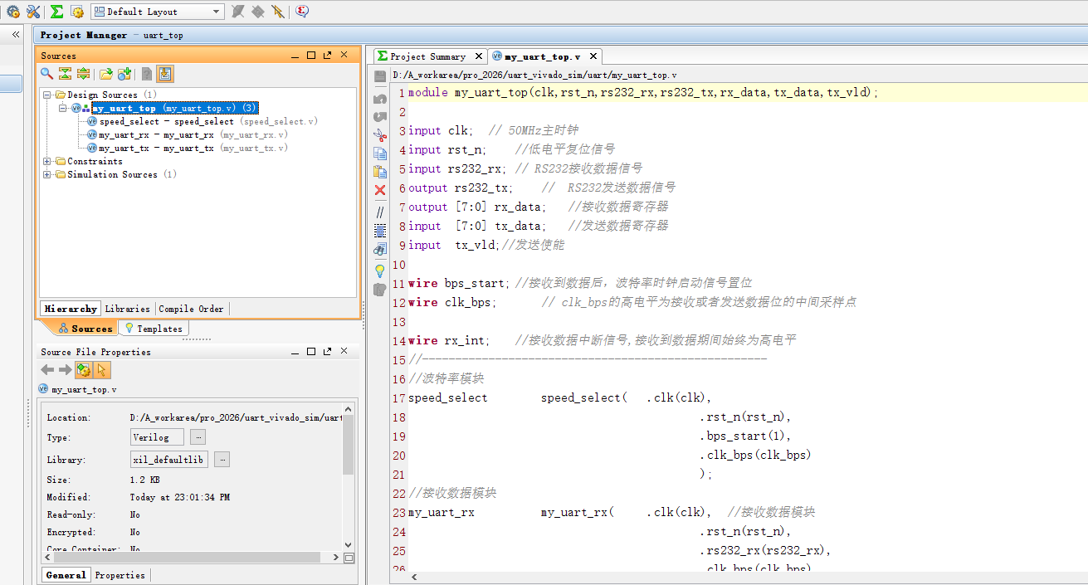1088x585 pixels.
Task: Toggle the highlighted download-arrow button in Sources toolbar
Action: click(x=165, y=74)
